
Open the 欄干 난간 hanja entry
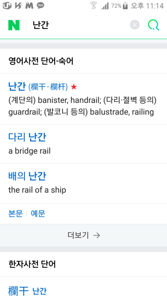click(x=27, y=291)
